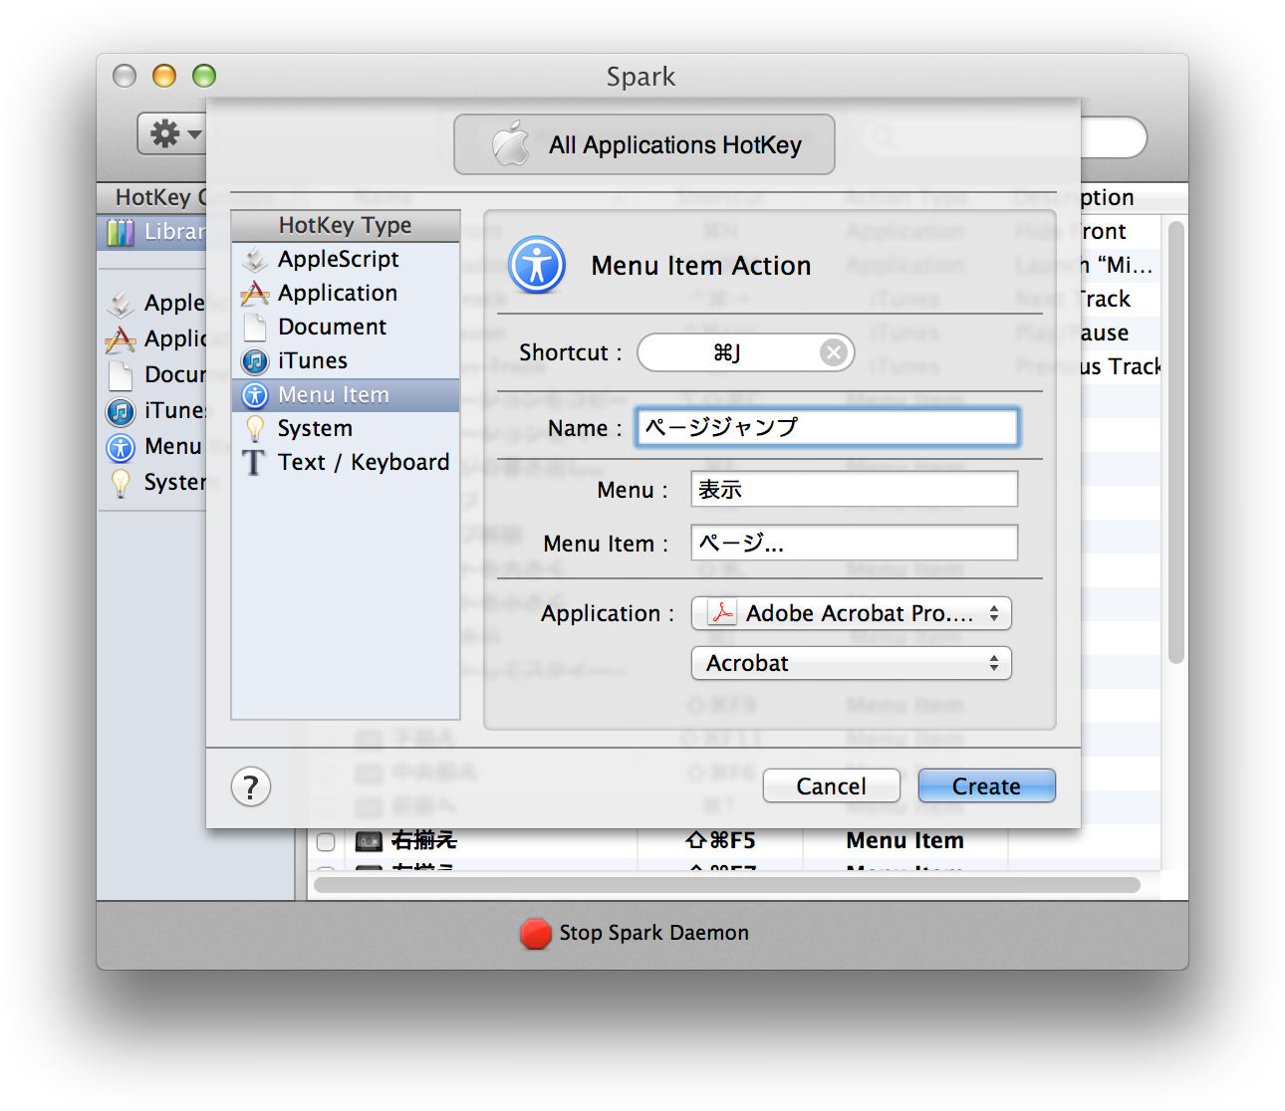Select AppleScript in HotKey Type list
This screenshot has height=1111, width=1285.
pos(345,260)
